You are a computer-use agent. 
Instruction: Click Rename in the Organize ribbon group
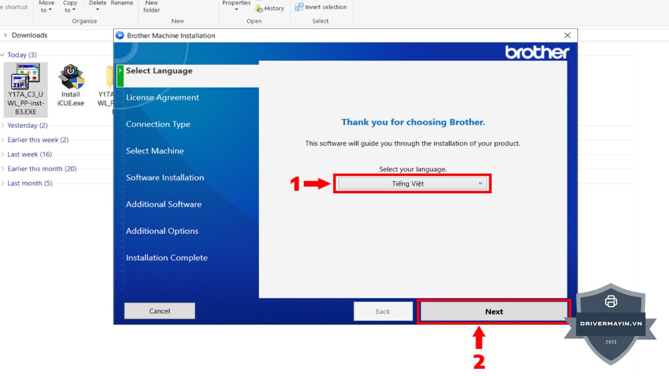(122, 3)
